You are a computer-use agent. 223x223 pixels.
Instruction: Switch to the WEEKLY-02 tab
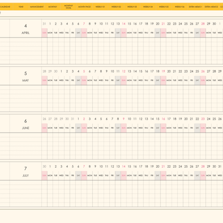(116, 7)
